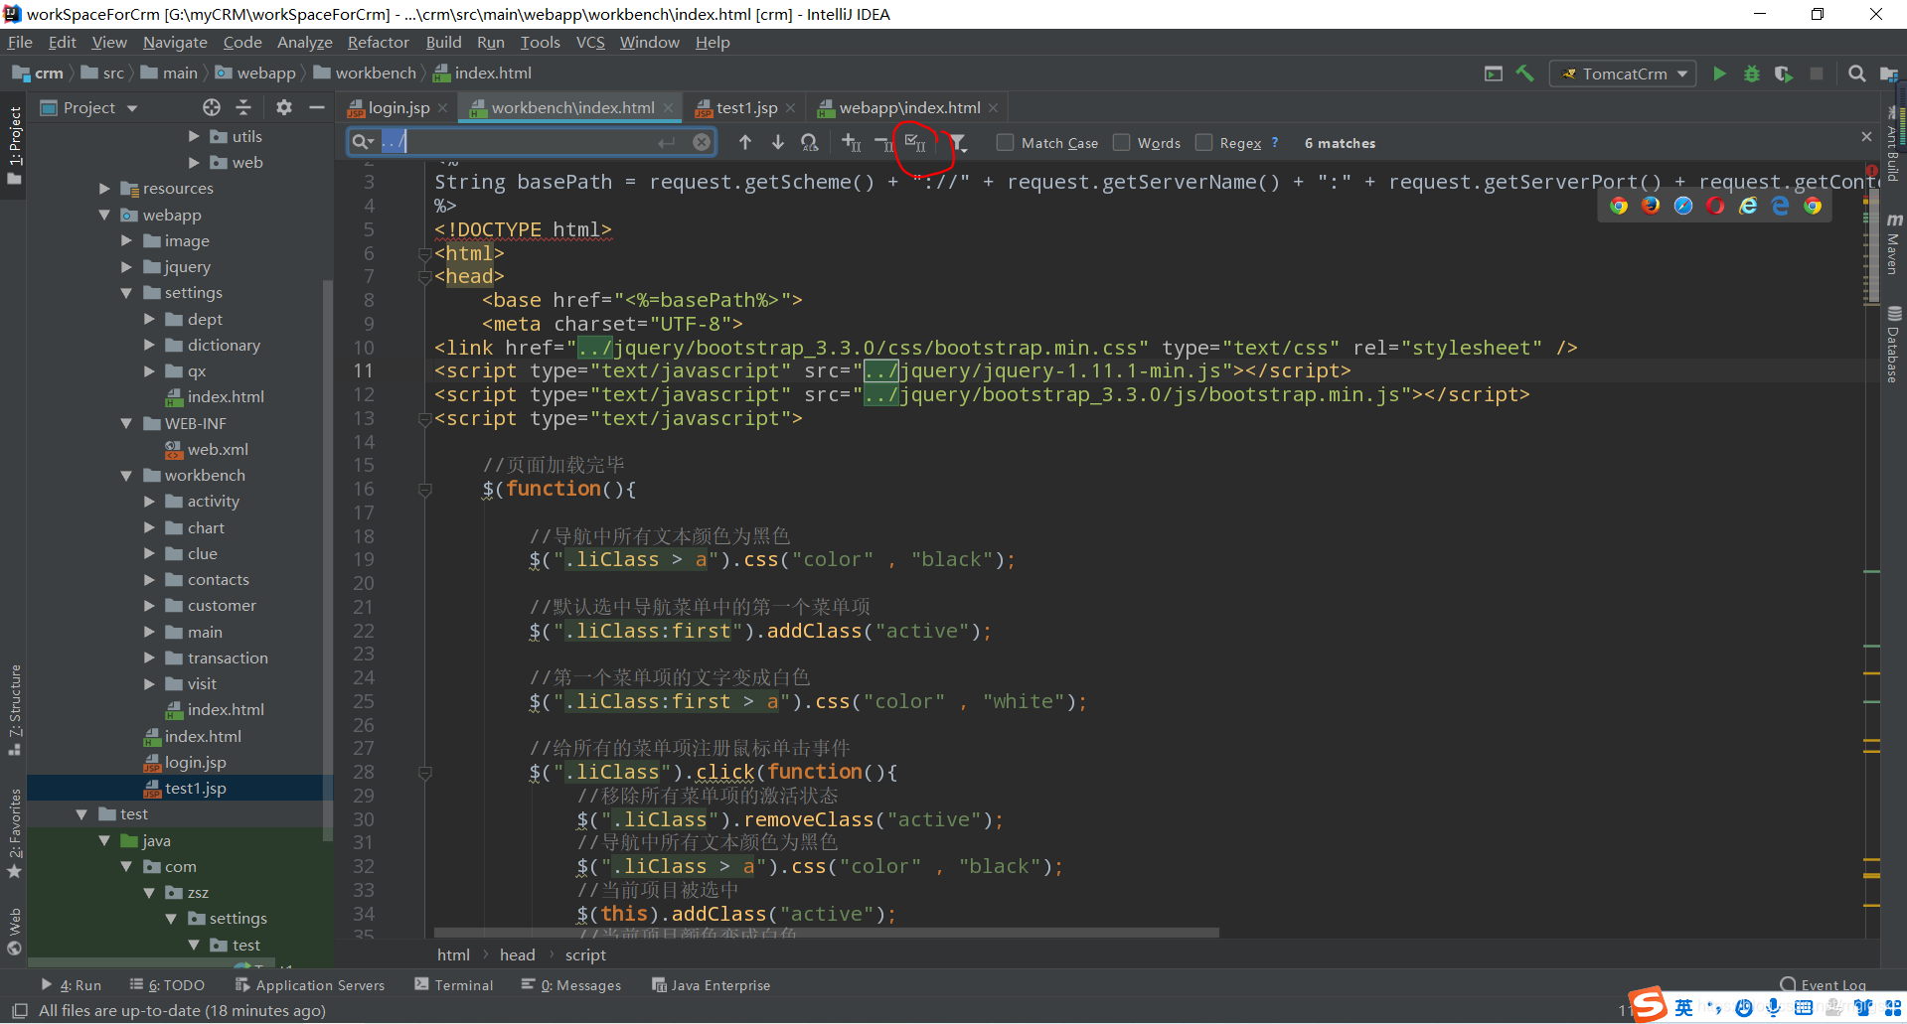Open in Internet Explorer browser icon
Viewport: 1907px width, 1024px height.
(x=1748, y=206)
